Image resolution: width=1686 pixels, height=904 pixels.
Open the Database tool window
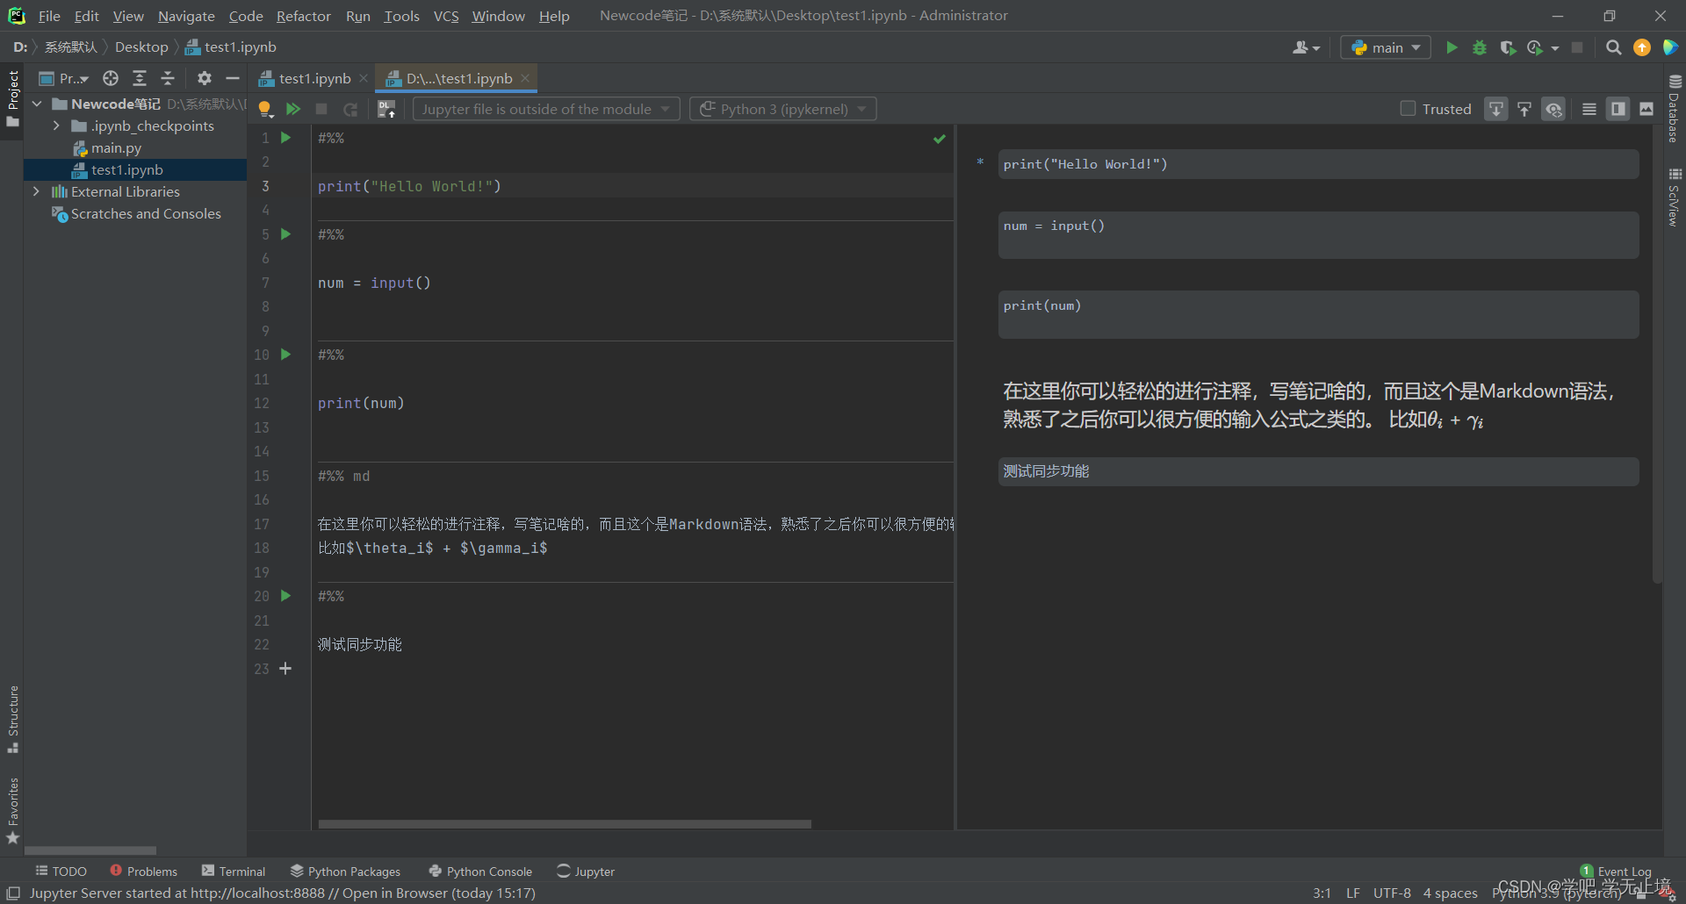click(x=1675, y=109)
